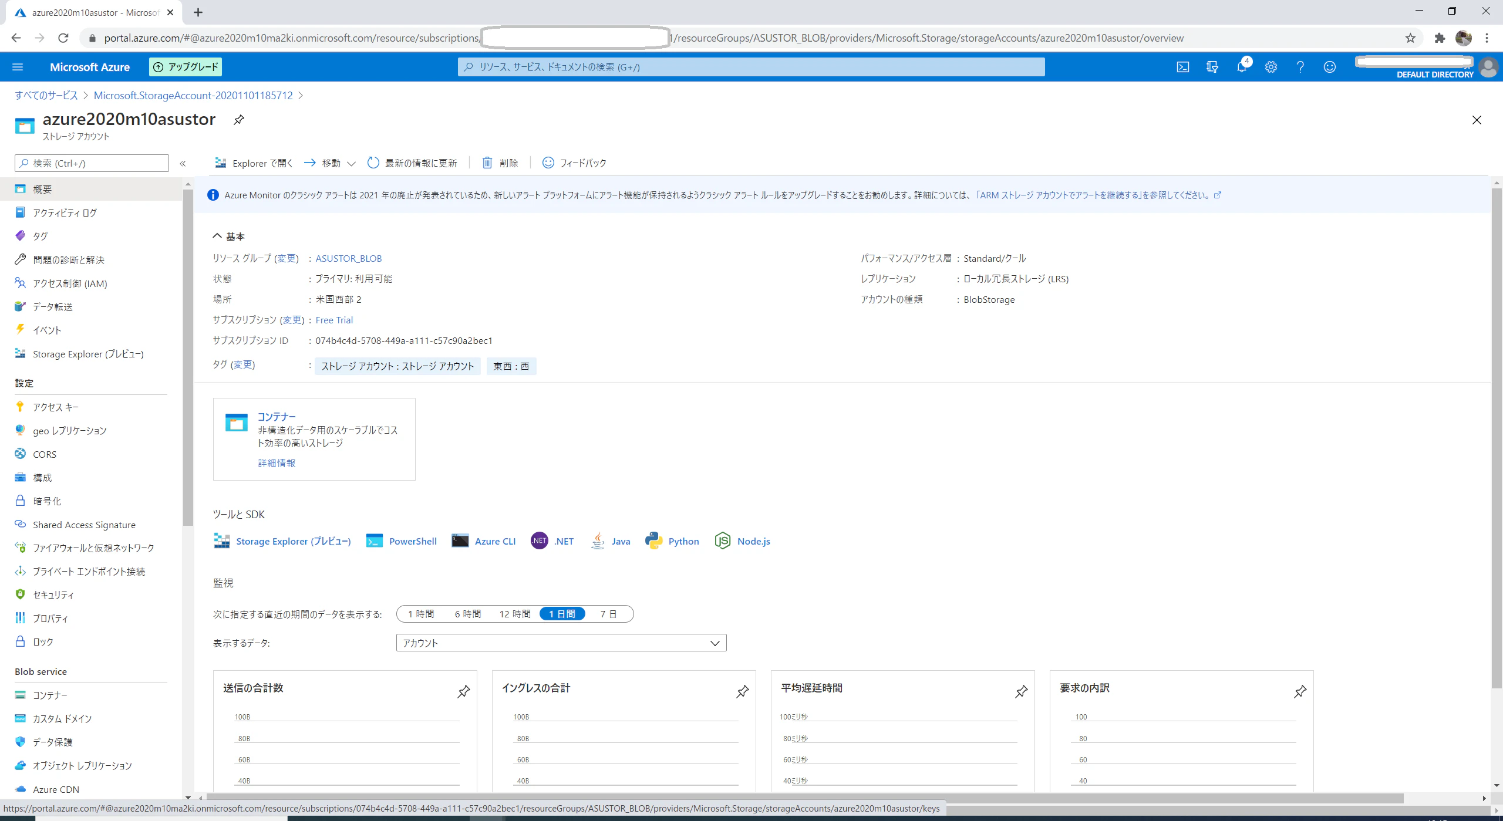This screenshot has height=821, width=1503.
Task: Open directory and subscription filter icon
Action: (x=1212, y=67)
